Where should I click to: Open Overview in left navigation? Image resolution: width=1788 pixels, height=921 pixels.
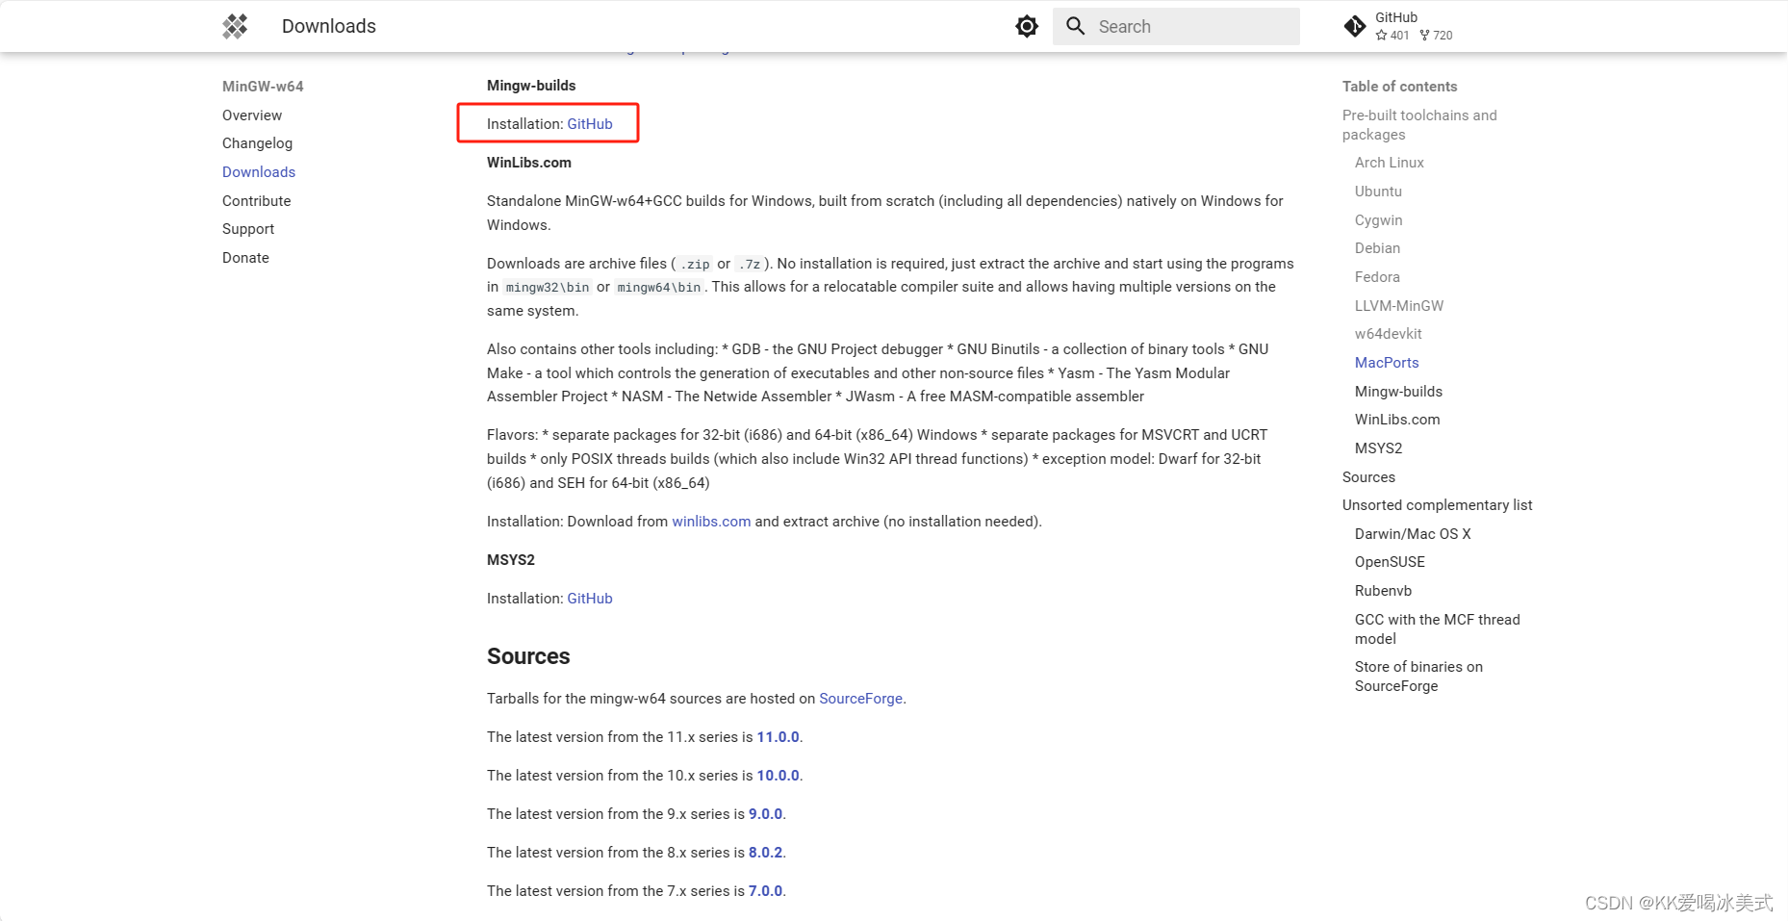pyautogui.click(x=252, y=115)
